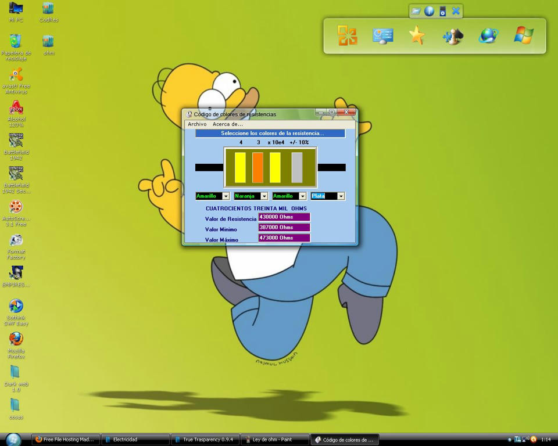
Task: Open the Naranja band color dropdown
Action: [264, 196]
